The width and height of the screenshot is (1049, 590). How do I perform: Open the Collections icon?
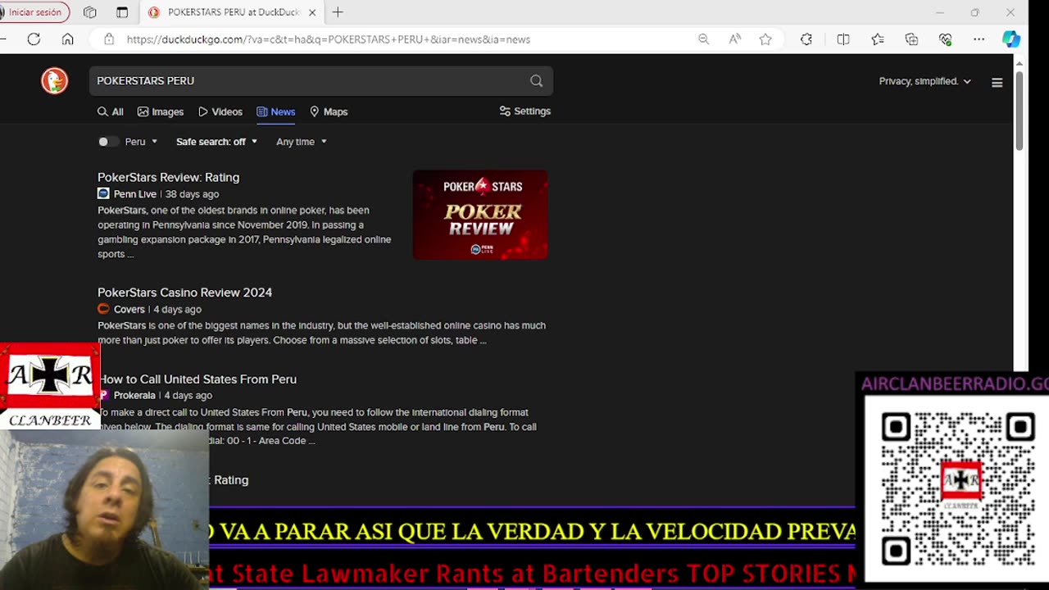pyautogui.click(x=911, y=39)
